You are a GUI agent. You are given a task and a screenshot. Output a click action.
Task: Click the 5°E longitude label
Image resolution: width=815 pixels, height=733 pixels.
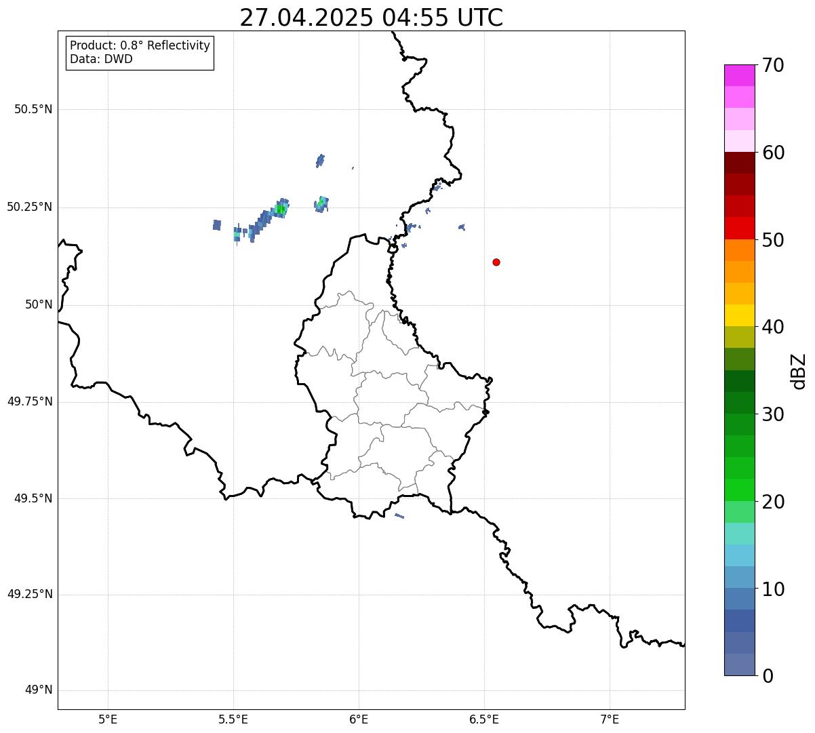[x=108, y=719]
